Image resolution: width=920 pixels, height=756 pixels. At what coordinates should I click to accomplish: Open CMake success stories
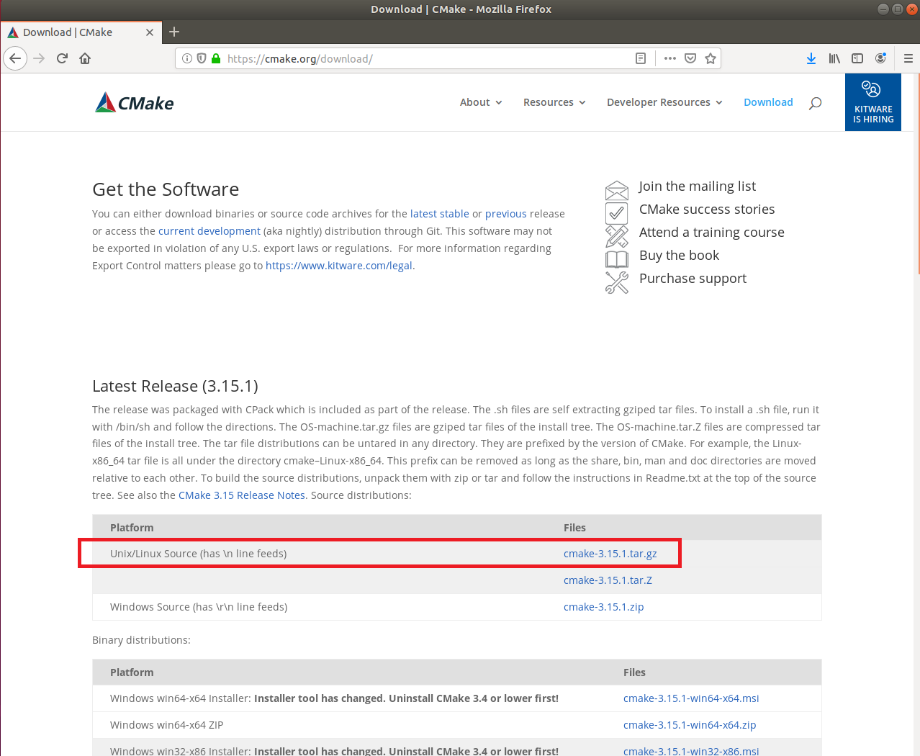pos(707,210)
